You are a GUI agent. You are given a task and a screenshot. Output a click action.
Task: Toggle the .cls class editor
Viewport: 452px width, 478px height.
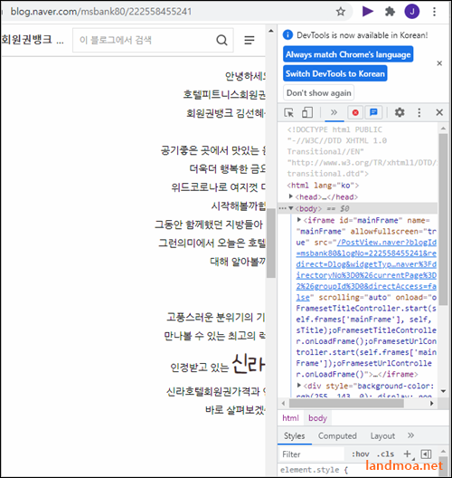click(x=385, y=454)
